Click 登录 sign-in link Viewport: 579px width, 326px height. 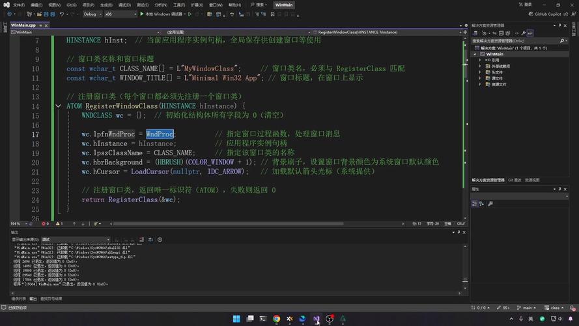(526, 5)
